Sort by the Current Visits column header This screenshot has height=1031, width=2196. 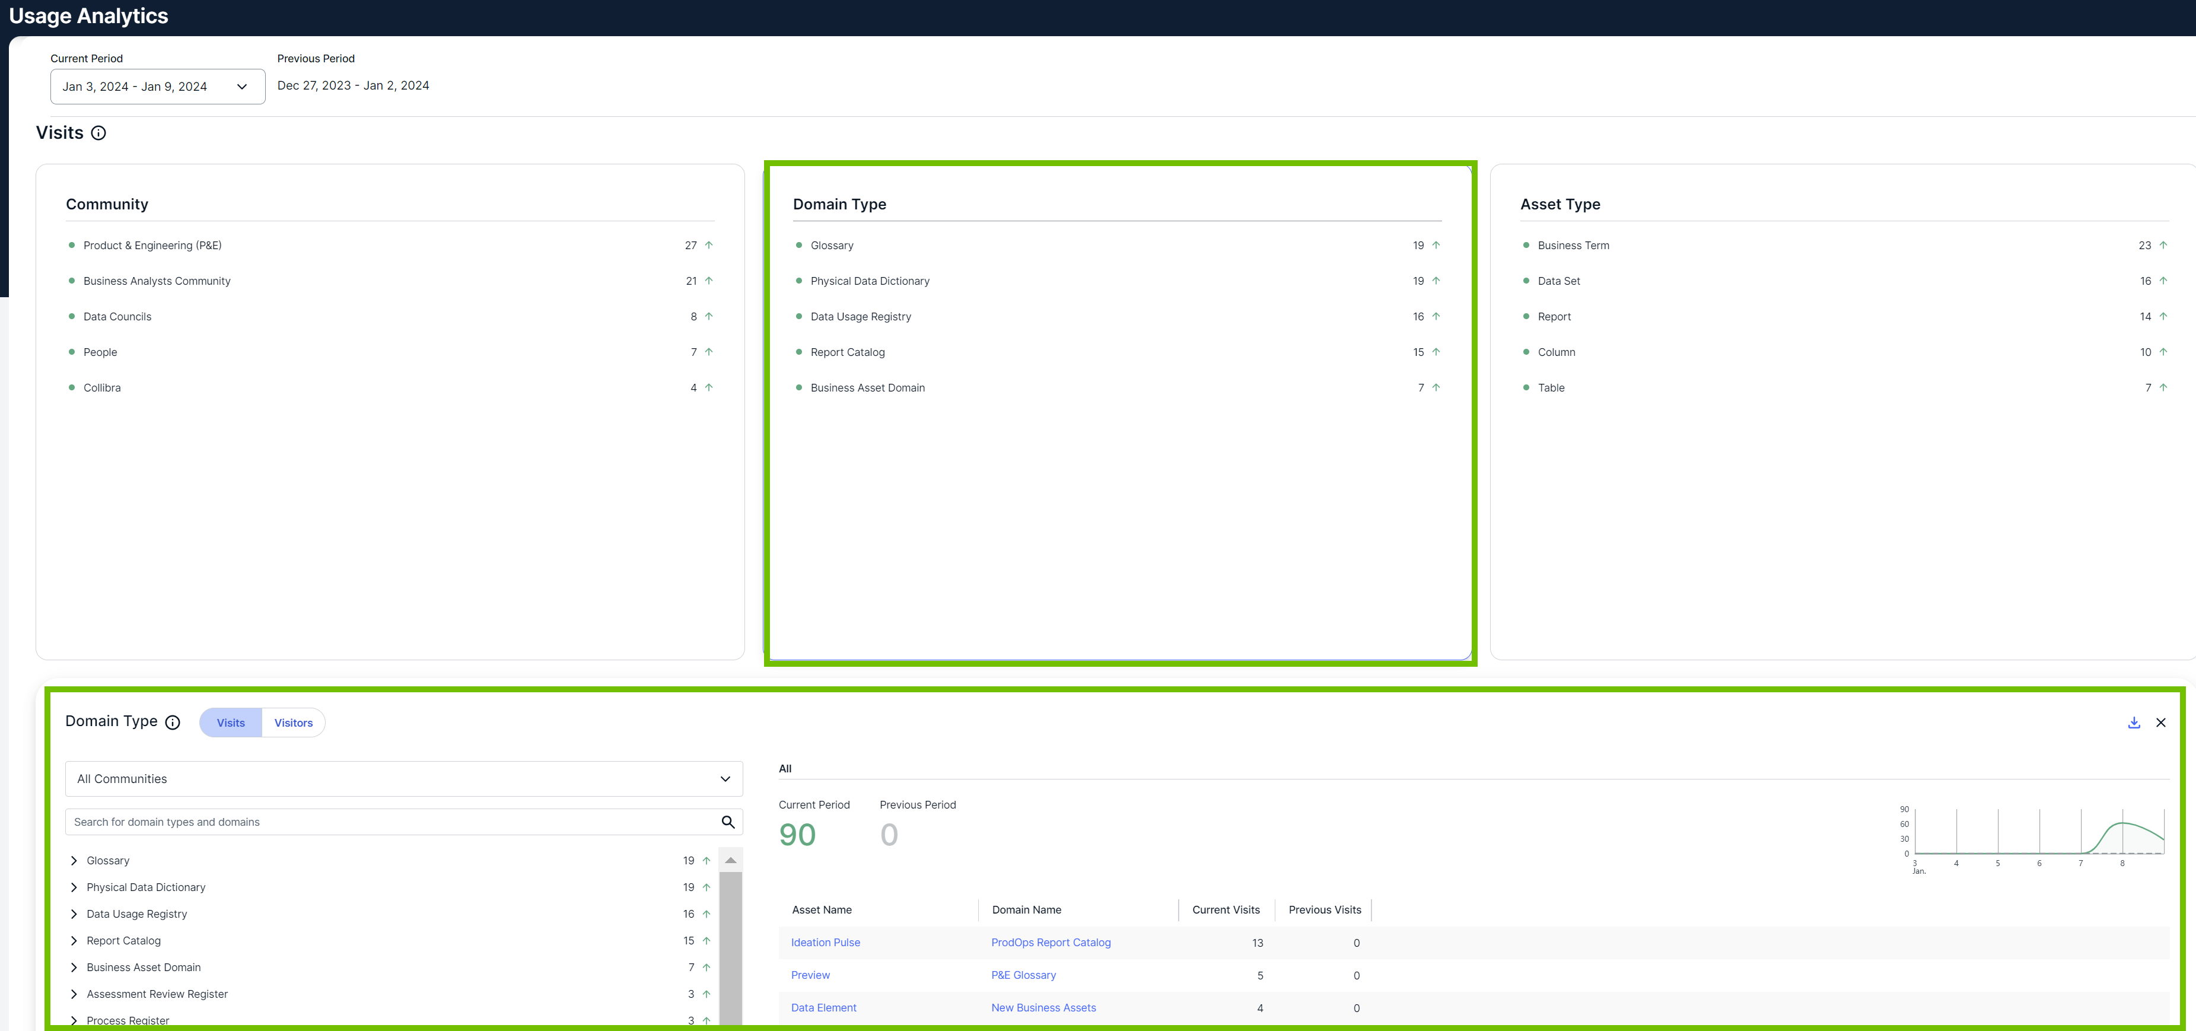(x=1226, y=910)
